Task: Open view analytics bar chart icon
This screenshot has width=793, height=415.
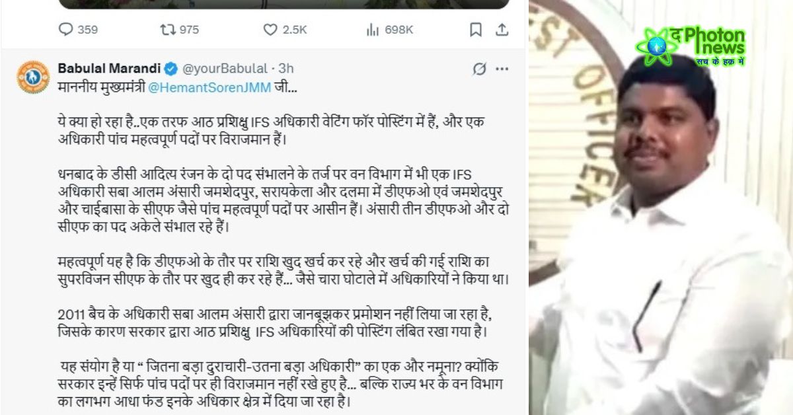Action: coord(373,29)
